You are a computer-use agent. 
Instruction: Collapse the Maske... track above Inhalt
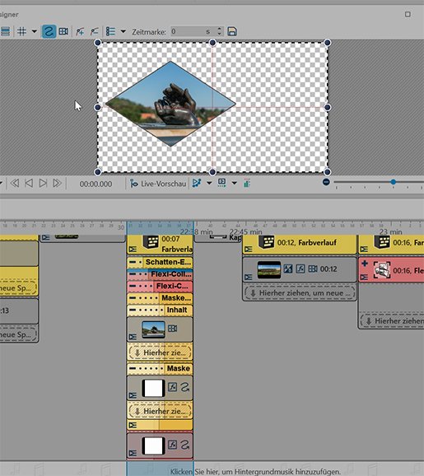[x=133, y=298]
